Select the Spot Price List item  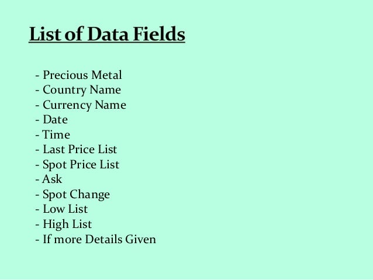pyautogui.click(x=77, y=165)
